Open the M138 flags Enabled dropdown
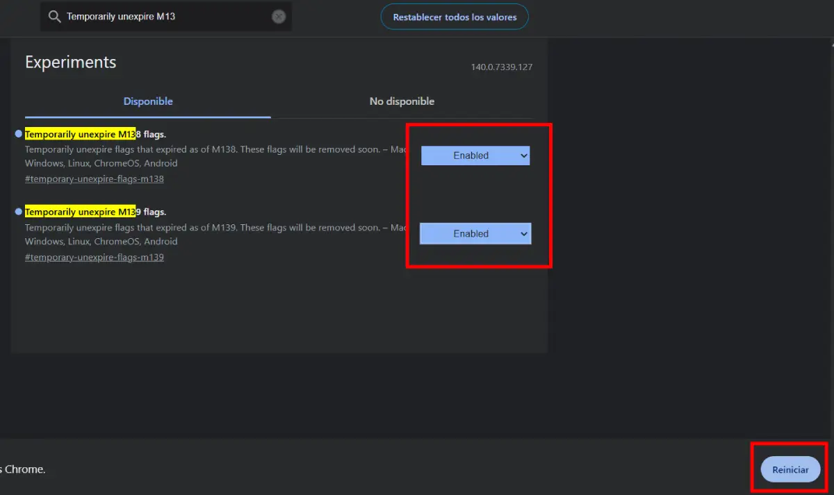Screen dimensions: 834x495 [475, 156]
